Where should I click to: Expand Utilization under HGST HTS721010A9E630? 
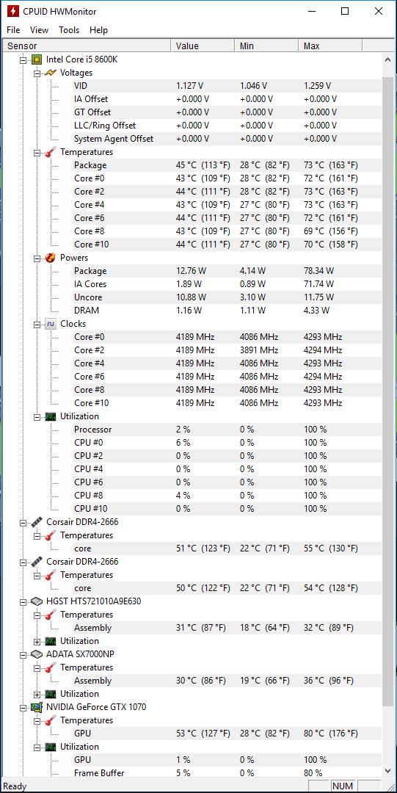[37, 641]
